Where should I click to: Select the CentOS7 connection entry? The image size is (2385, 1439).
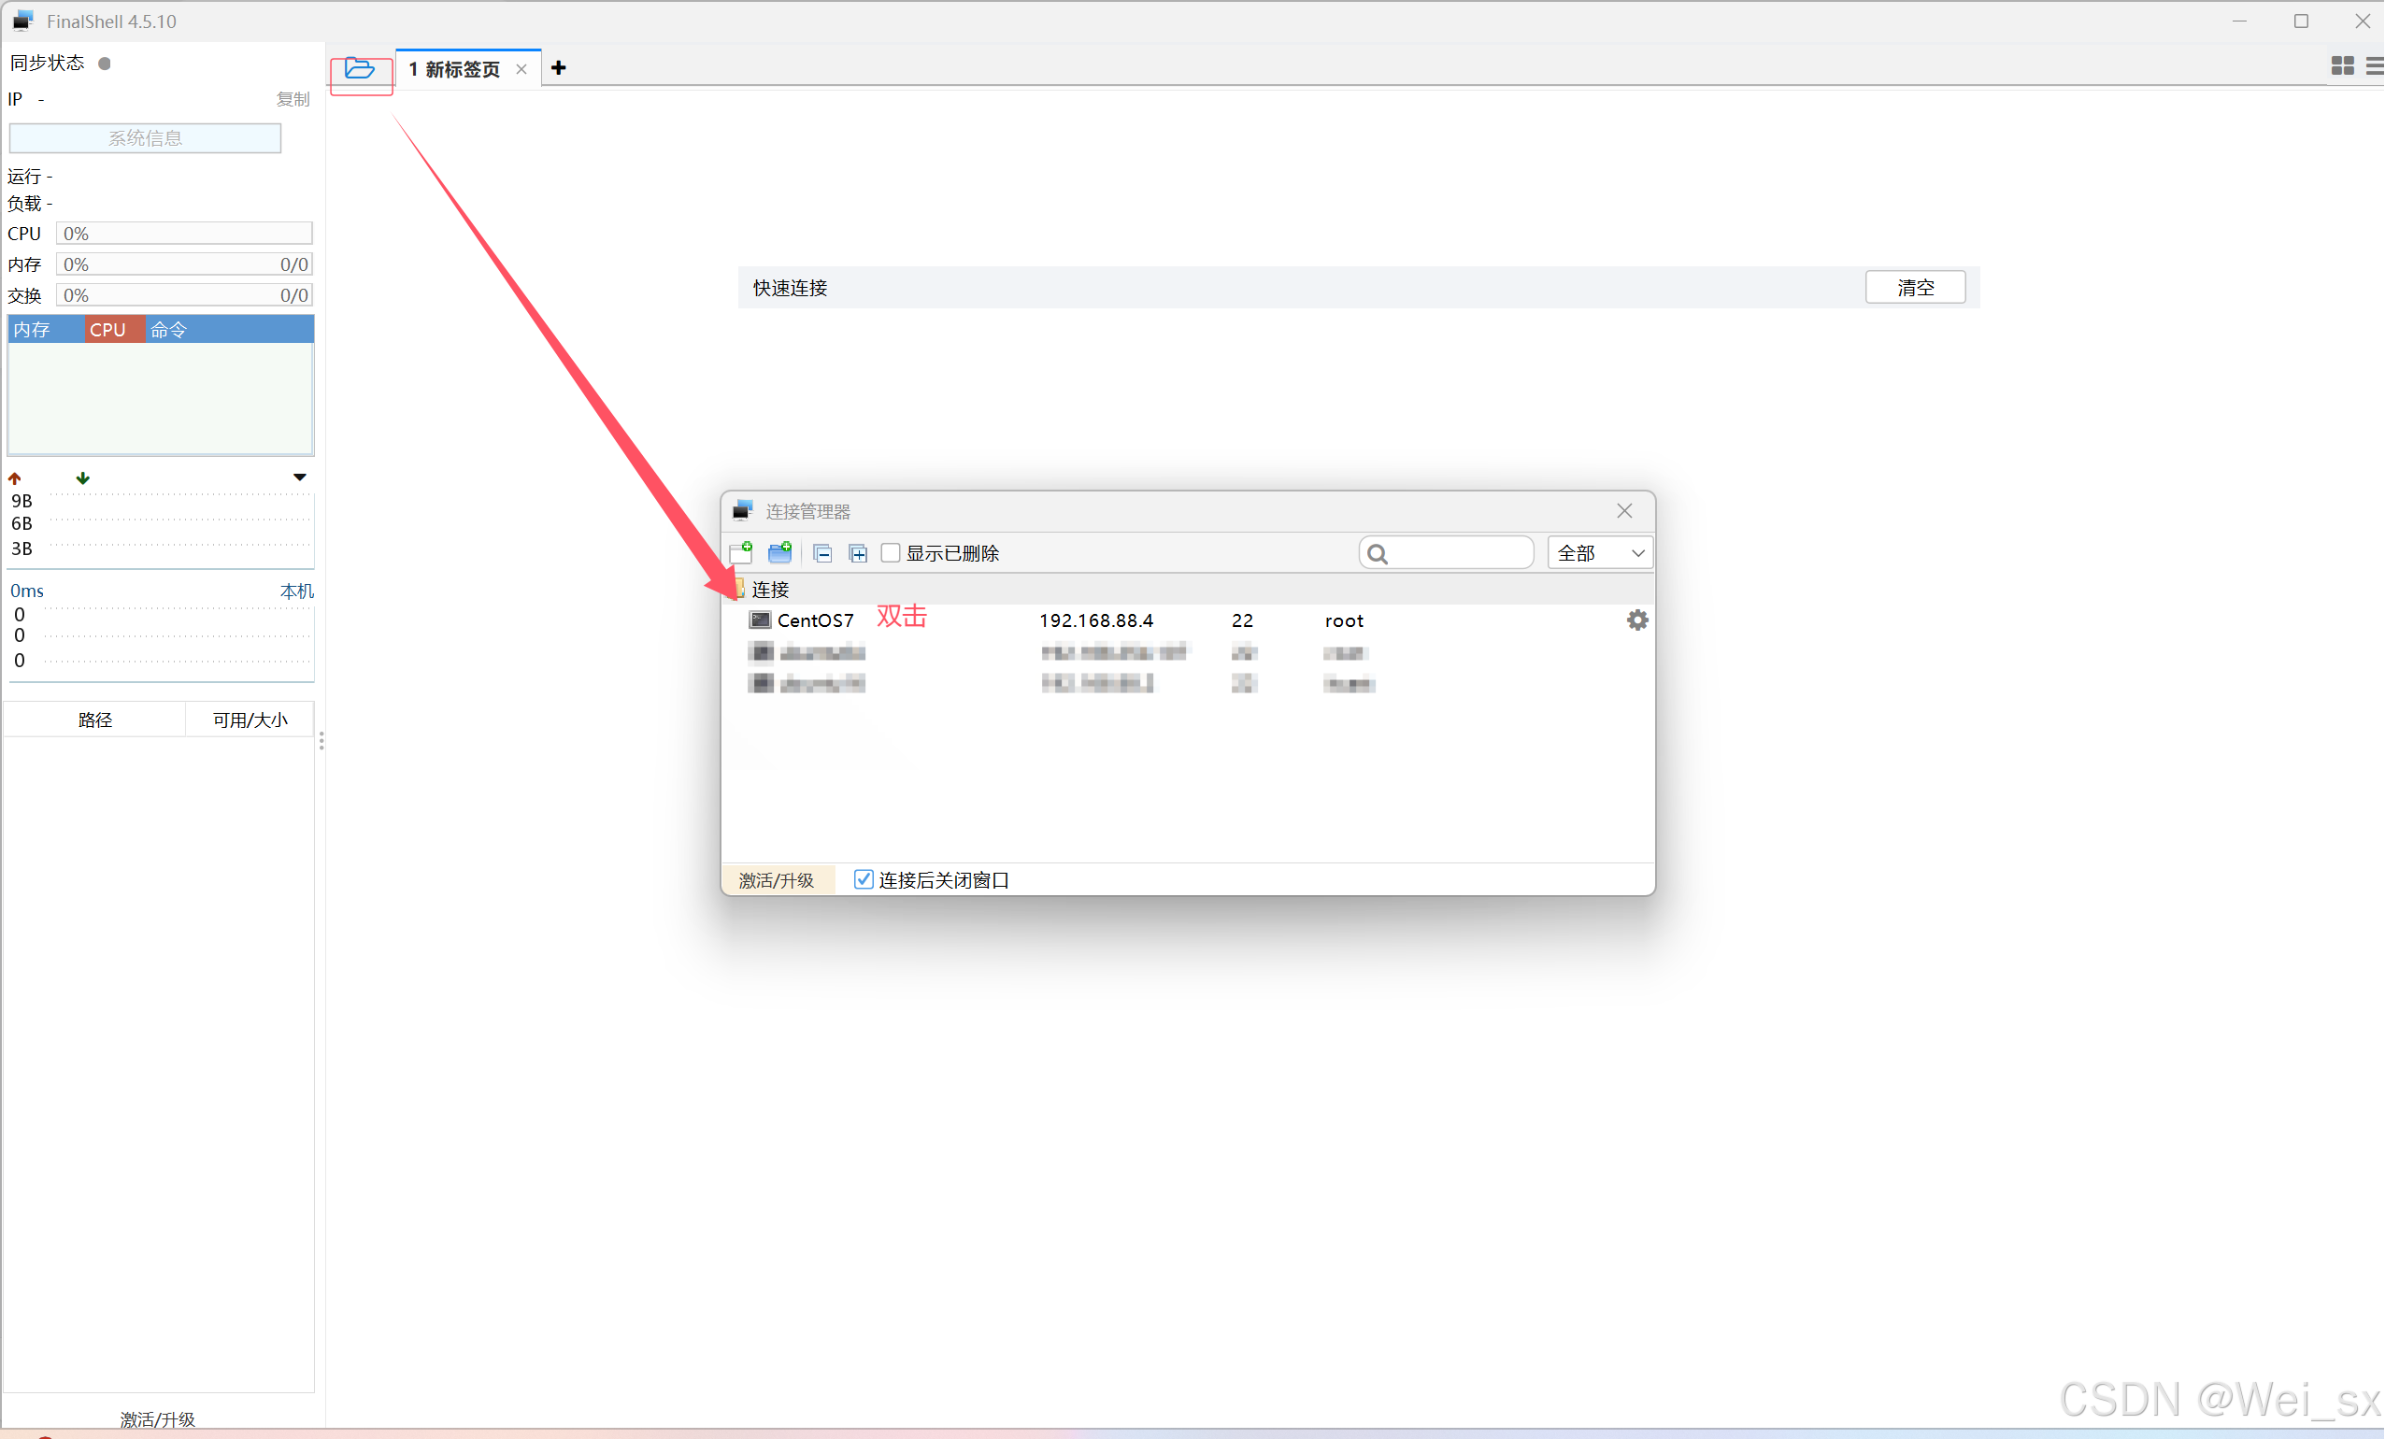(815, 620)
